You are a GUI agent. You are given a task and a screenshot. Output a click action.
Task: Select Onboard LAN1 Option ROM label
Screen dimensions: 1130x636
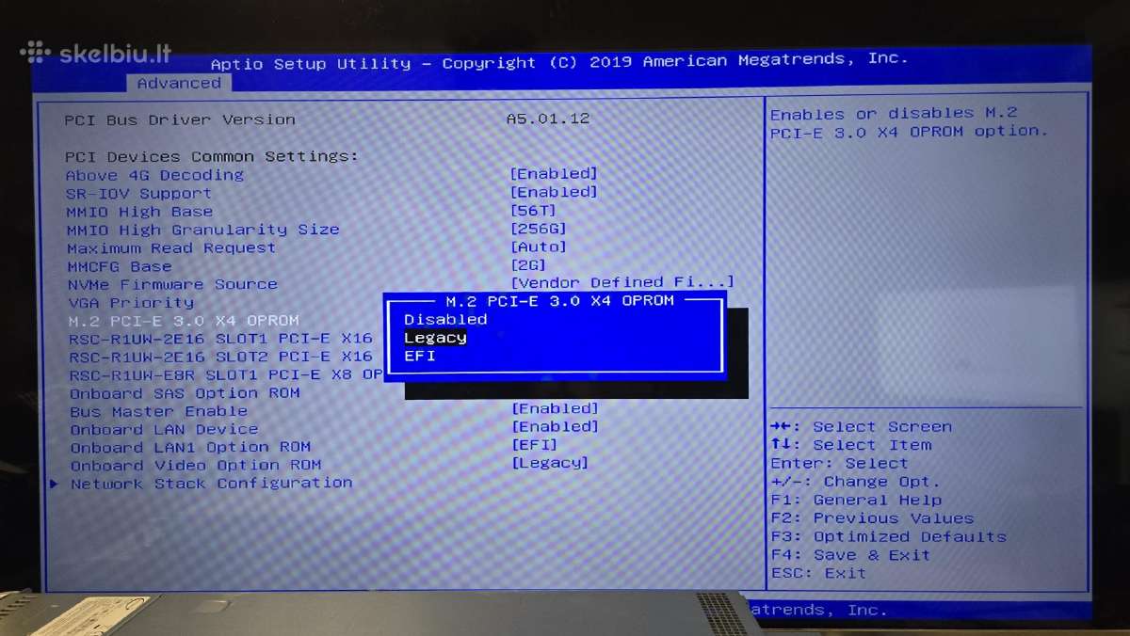pyautogui.click(x=190, y=447)
